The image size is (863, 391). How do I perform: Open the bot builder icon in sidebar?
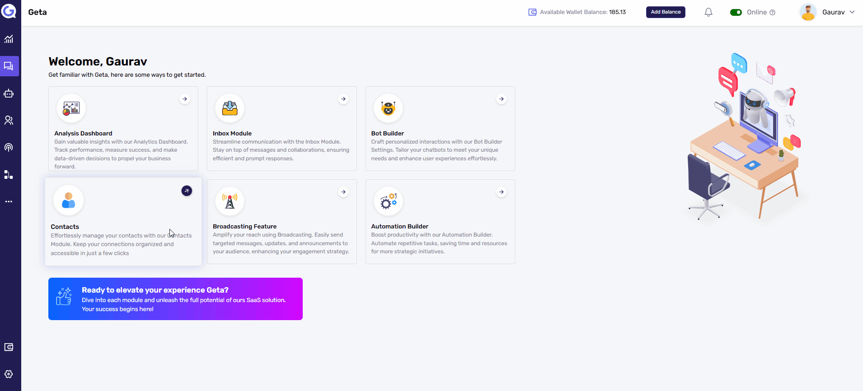9,93
